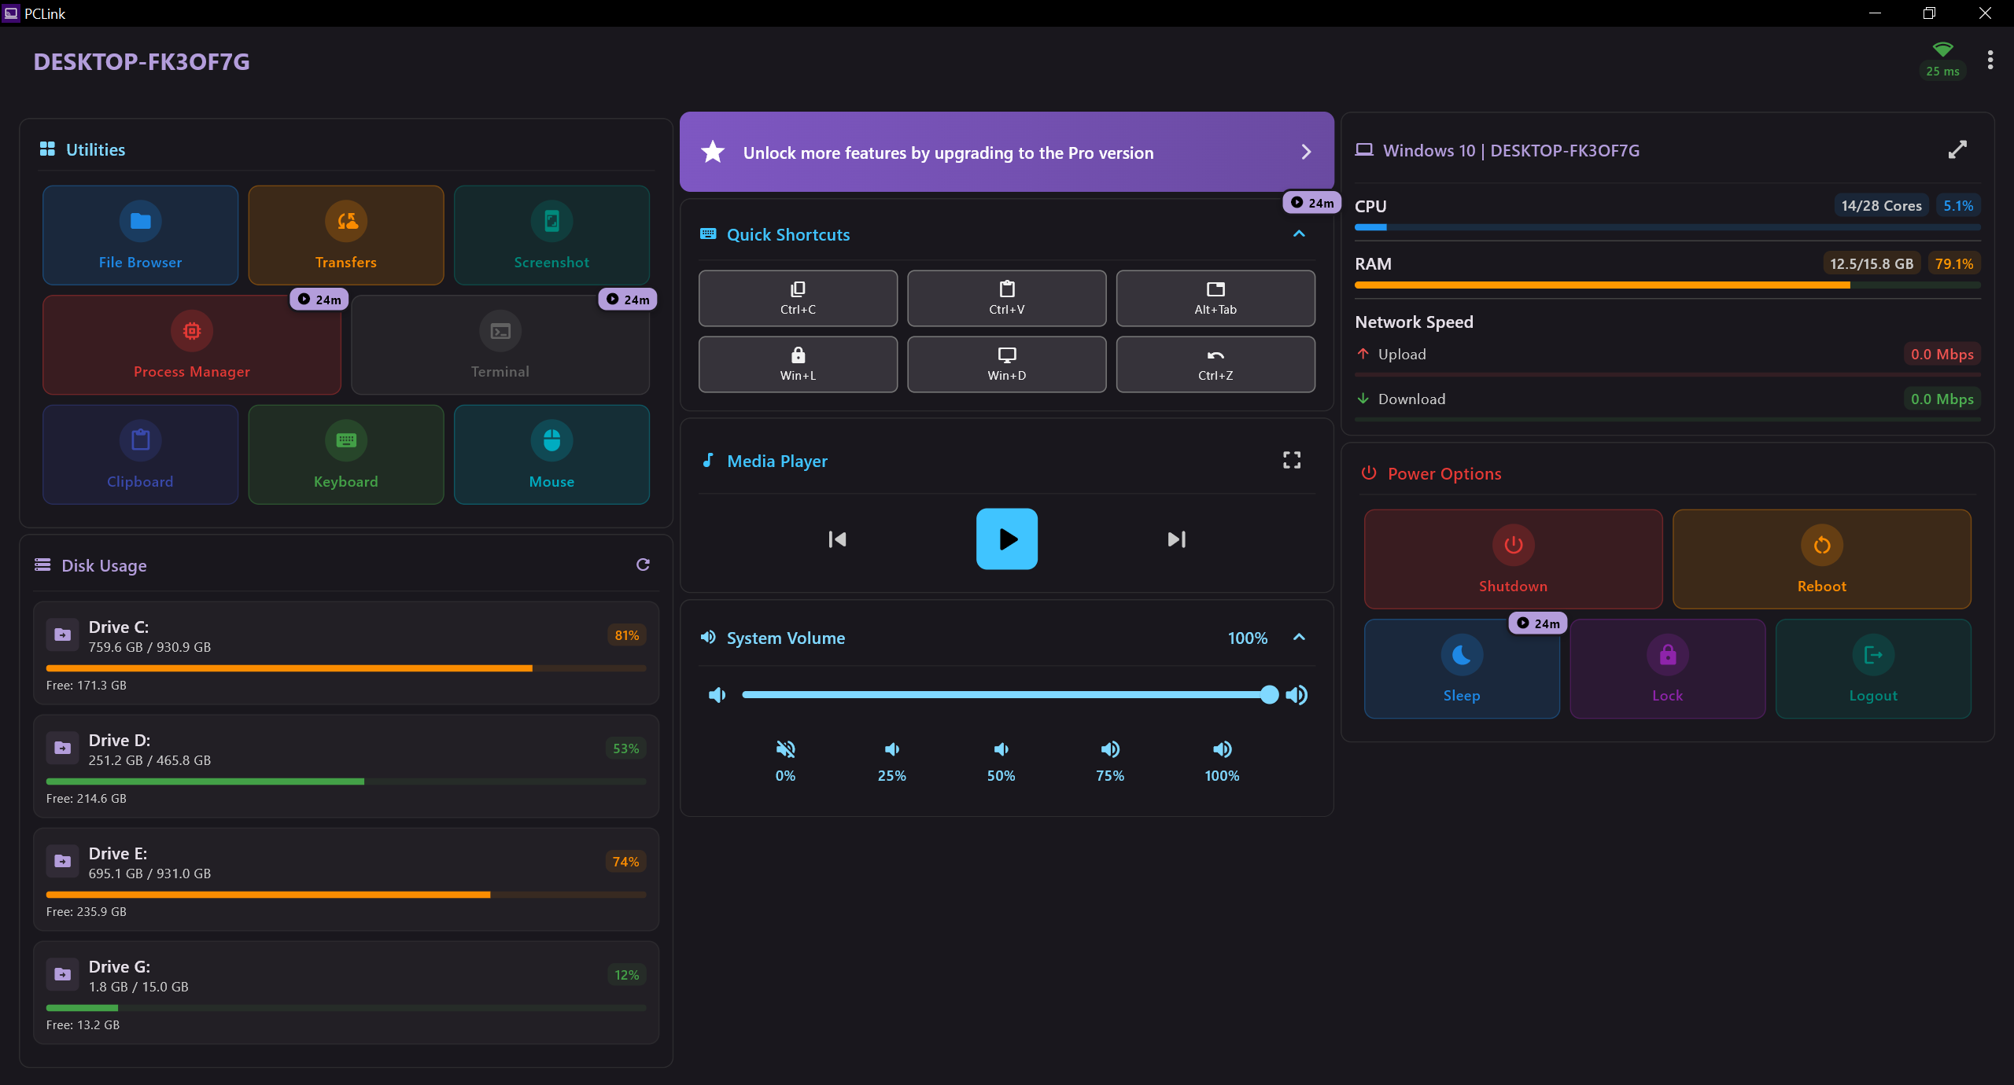The image size is (2014, 1085).
Task: Click the Win+L lock shortcut
Action: 798,364
